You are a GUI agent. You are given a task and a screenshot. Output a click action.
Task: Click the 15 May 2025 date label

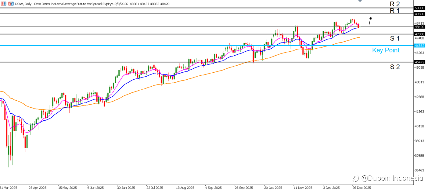pos(67,187)
